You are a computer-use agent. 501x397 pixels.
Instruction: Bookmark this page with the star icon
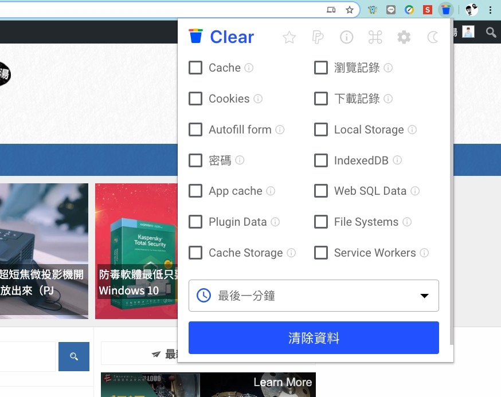(x=350, y=10)
